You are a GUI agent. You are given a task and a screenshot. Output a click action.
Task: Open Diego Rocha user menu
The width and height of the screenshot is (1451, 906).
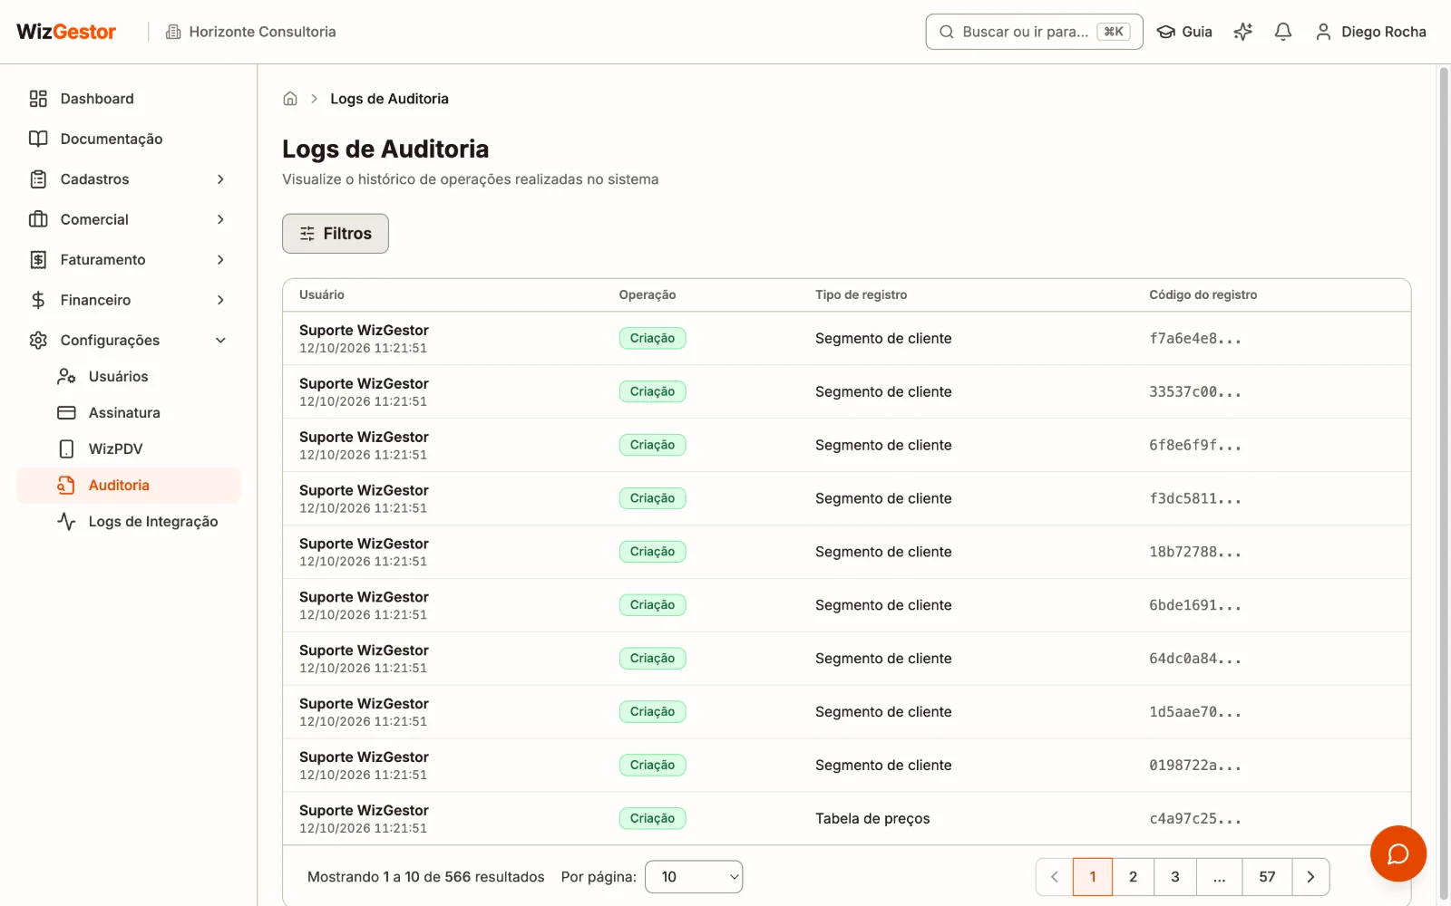(x=1370, y=32)
